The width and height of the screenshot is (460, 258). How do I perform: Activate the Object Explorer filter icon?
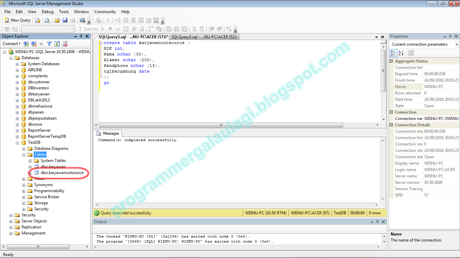click(x=48, y=44)
